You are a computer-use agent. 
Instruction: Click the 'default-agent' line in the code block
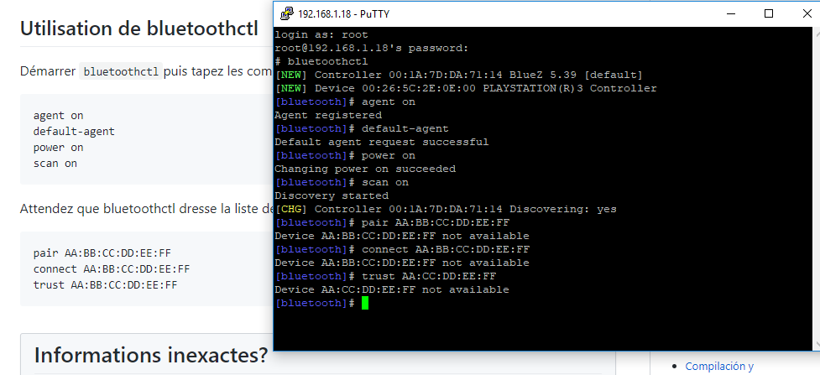(x=74, y=131)
